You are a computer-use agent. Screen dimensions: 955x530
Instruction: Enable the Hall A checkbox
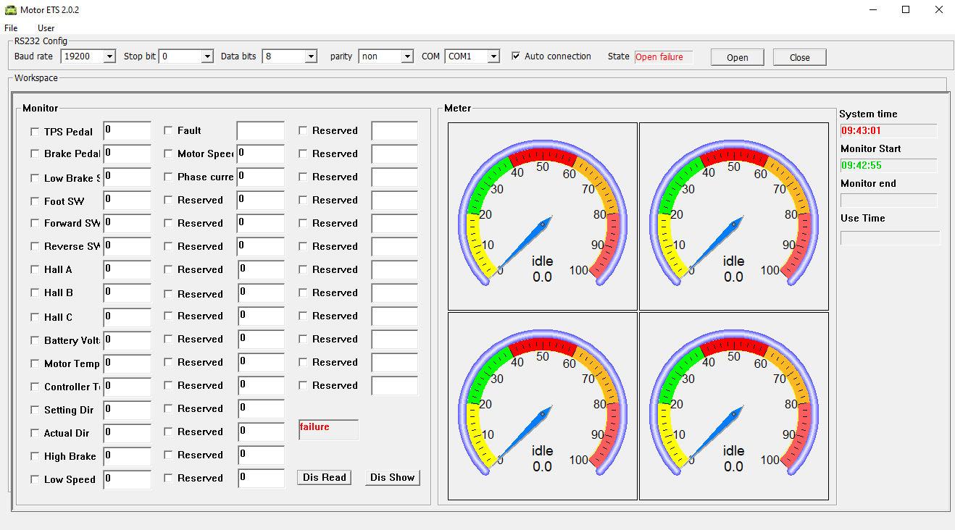pos(35,269)
